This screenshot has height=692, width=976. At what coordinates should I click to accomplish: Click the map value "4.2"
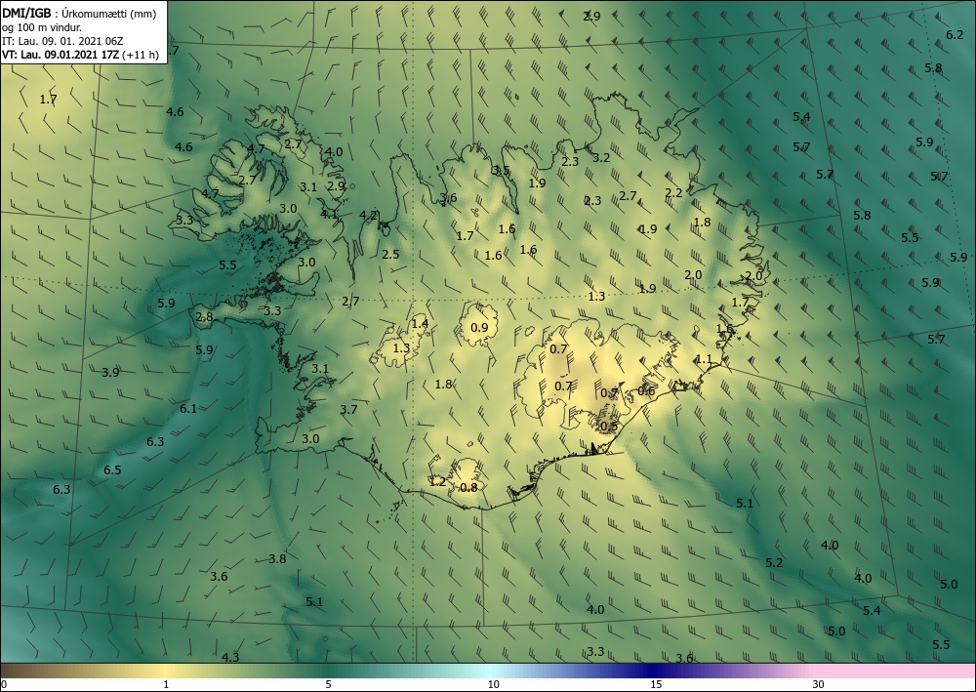click(x=369, y=216)
